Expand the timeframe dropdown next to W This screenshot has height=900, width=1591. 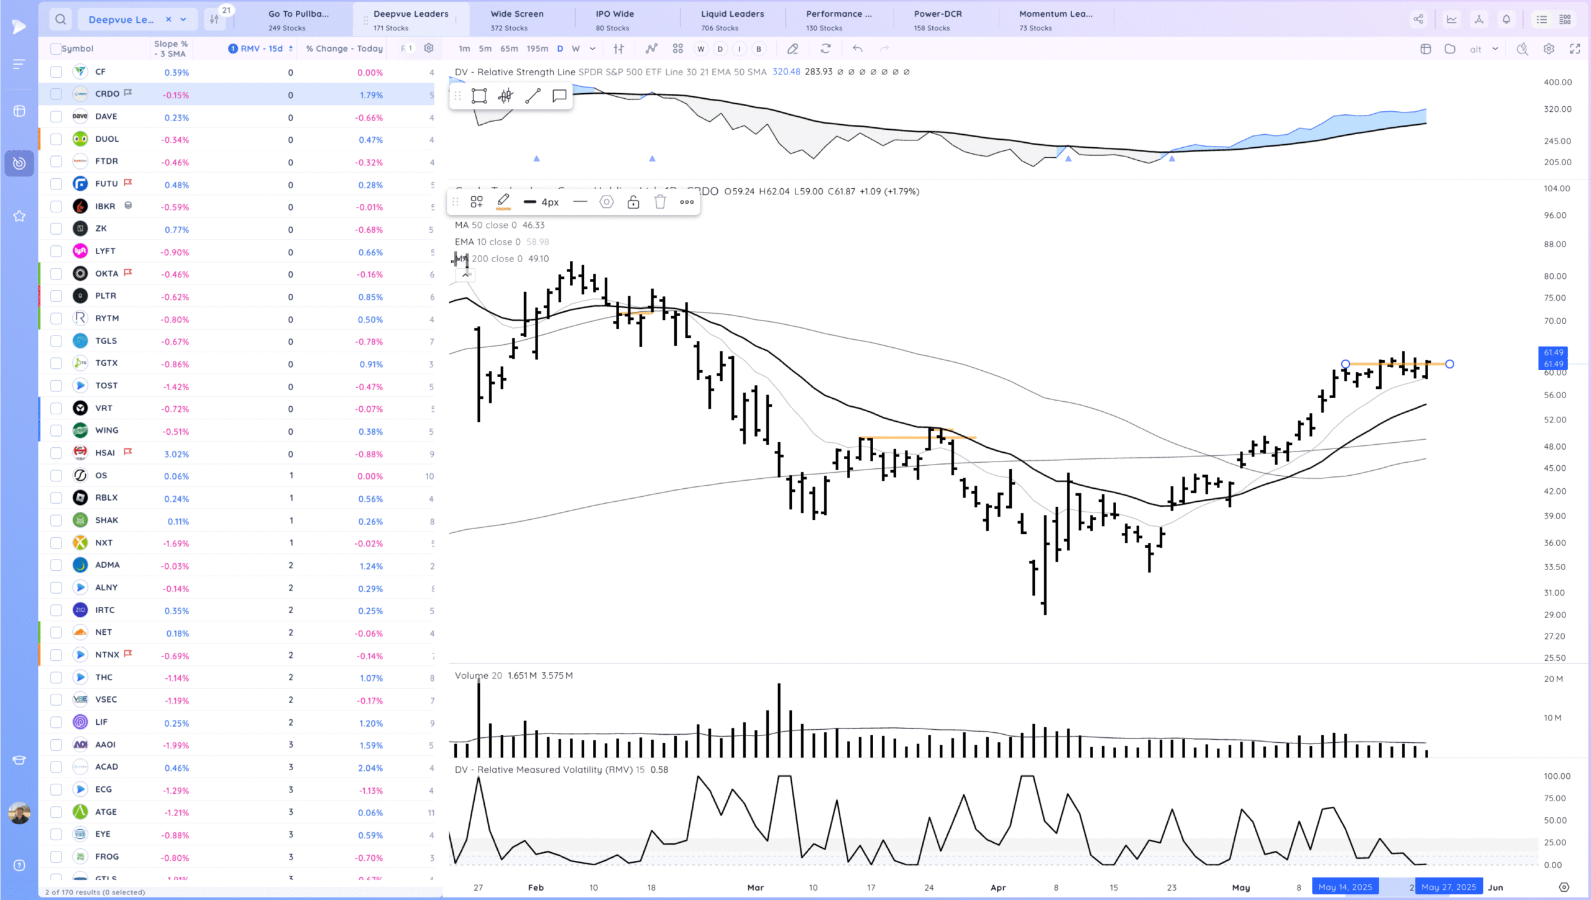pos(592,48)
